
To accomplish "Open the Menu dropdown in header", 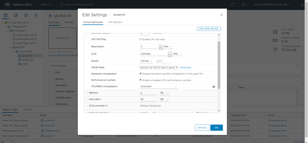I will (46, 4).
